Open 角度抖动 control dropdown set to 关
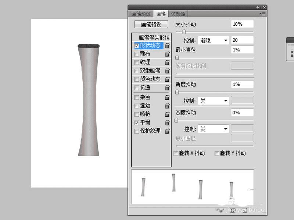The width and height of the screenshot is (294, 220). click(214, 100)
